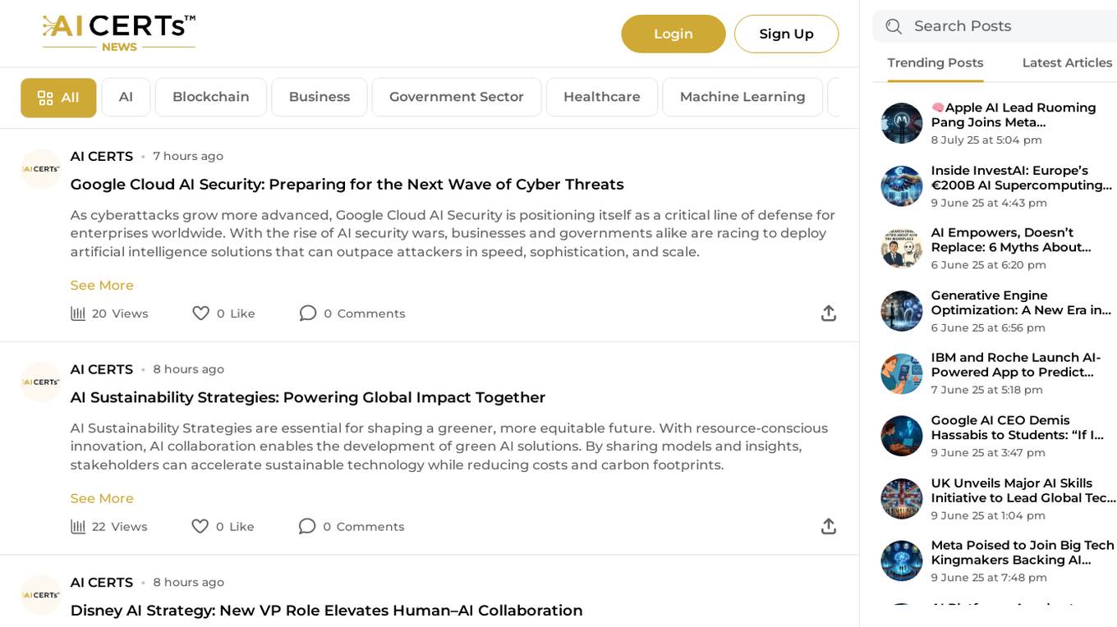Share the AI Sustainability Strategies post

(829, 526)
